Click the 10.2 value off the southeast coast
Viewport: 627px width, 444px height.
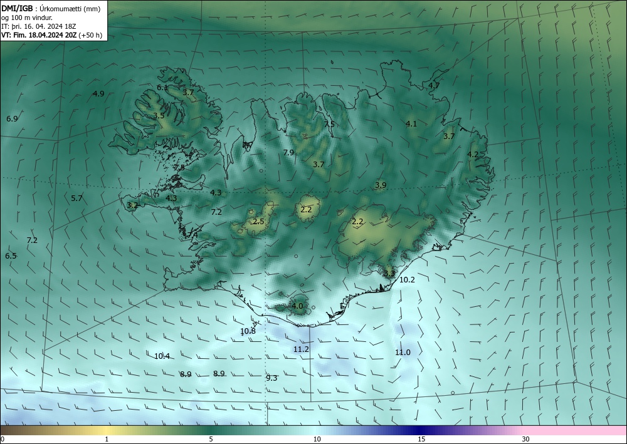pos(407,280)
